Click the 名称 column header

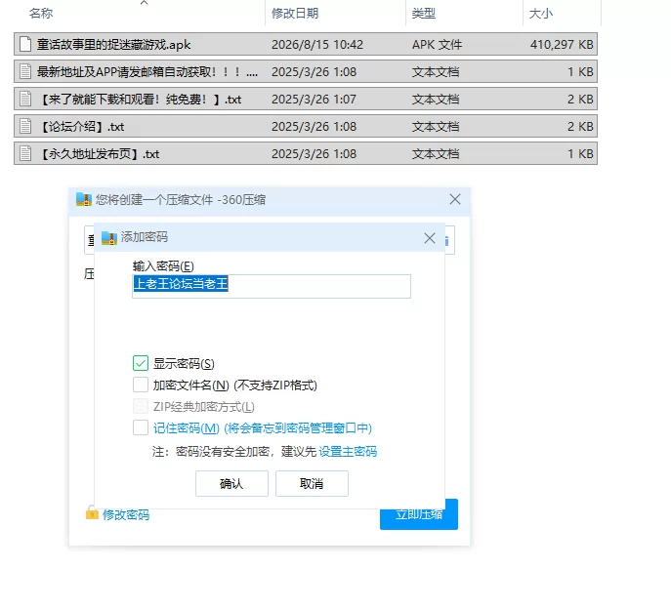coord(41,14)
